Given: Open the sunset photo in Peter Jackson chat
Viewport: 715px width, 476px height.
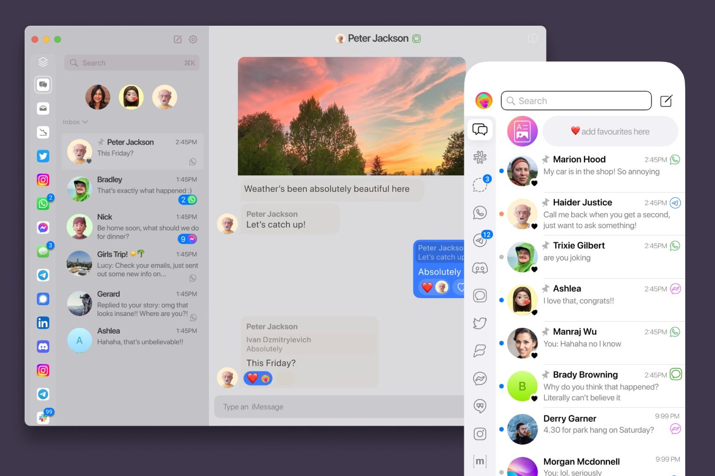Looking at the screenshot, I should click(x=351, y=116).
